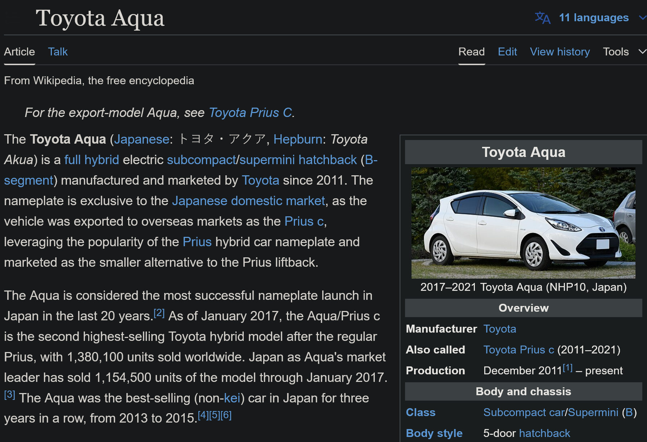This screenshot has height=442, width=647.
Task: Enlarge the white Toyota Aqua infobox photo
Action: 523,223
